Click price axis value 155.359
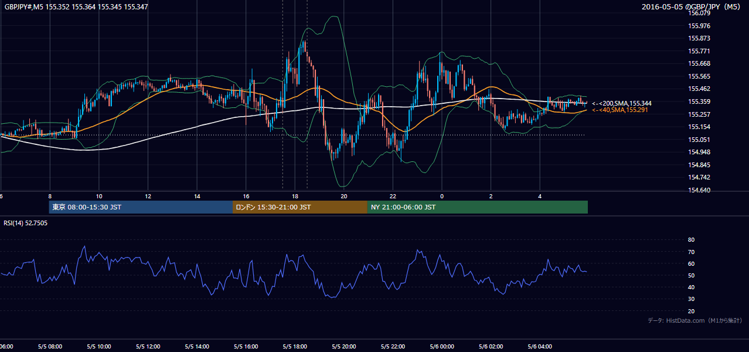 pos(699,101)
